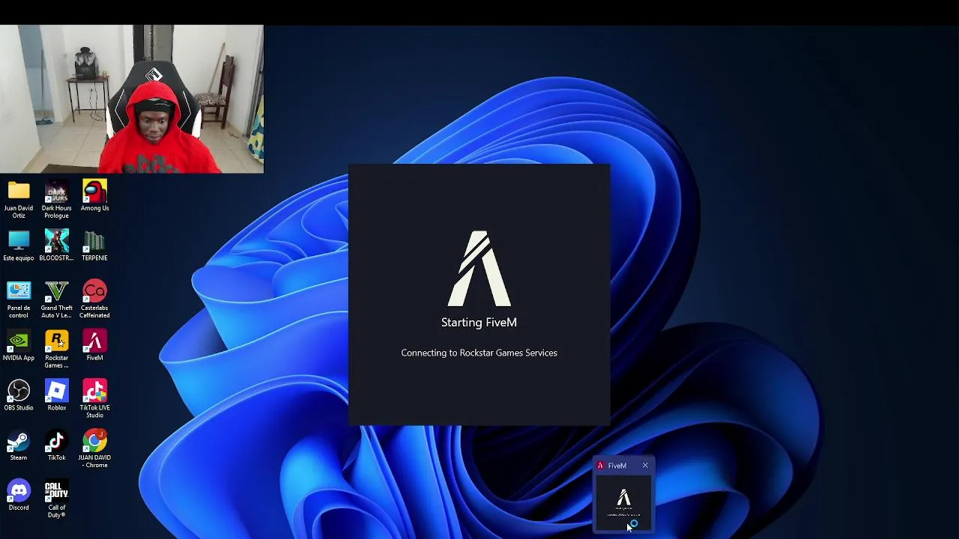Open the Call of Duty shortcut
Image resolution: width=959 pixels, height=539 pixels.
tap(56, 499)
